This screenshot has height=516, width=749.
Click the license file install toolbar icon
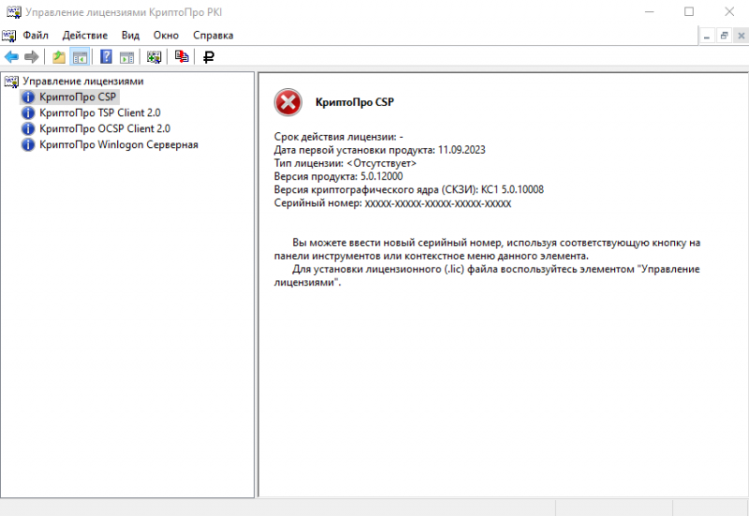click(x=182, y=57)
